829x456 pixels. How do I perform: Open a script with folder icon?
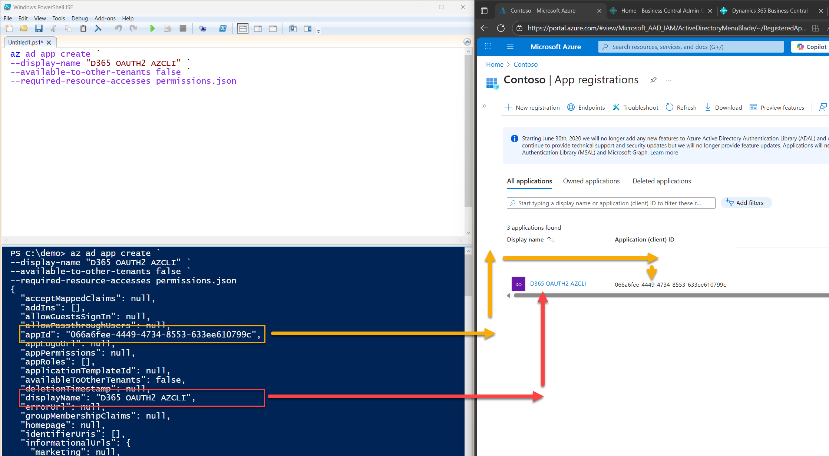(x=24, y=29)
